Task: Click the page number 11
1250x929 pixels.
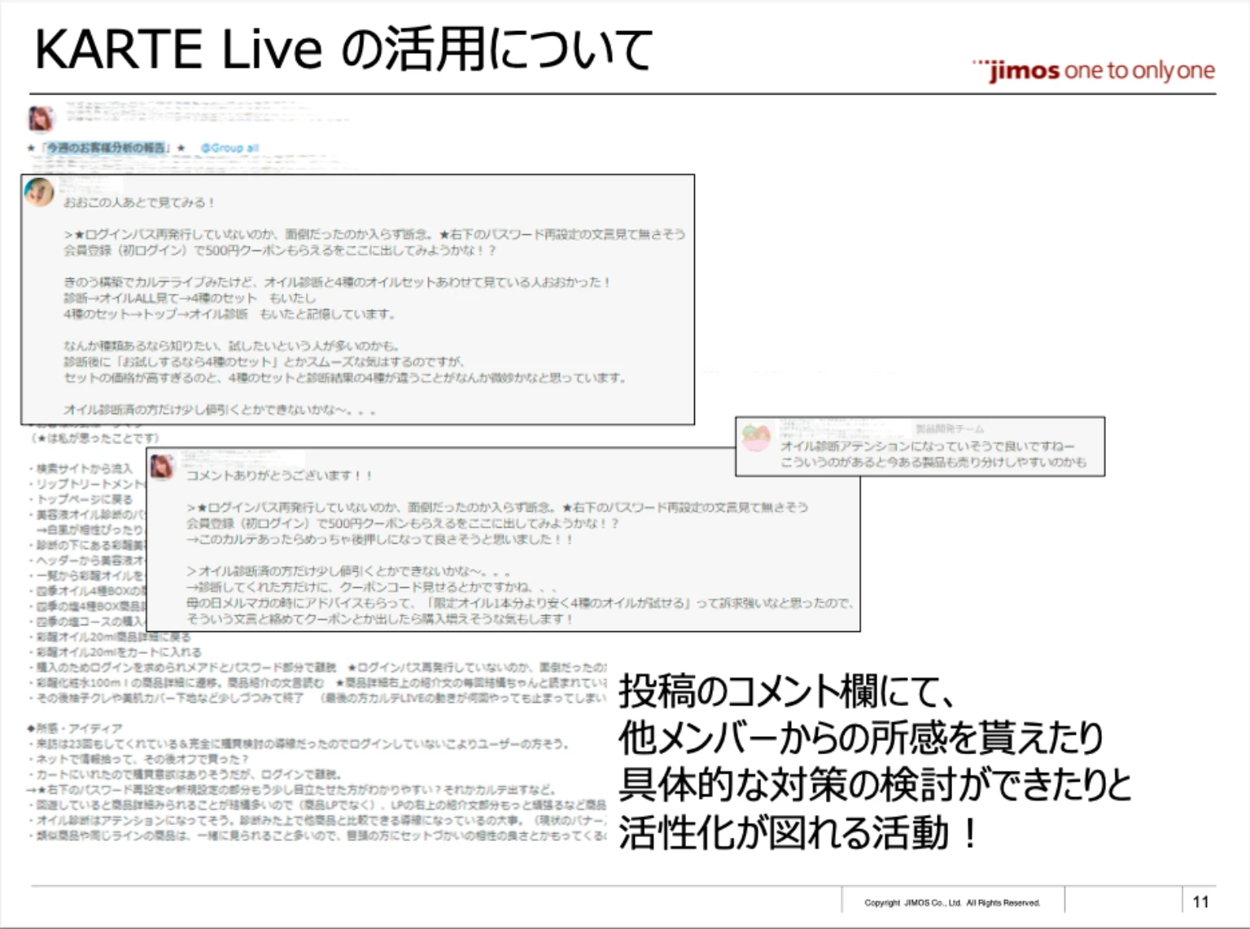Action: click(1200, 901)
